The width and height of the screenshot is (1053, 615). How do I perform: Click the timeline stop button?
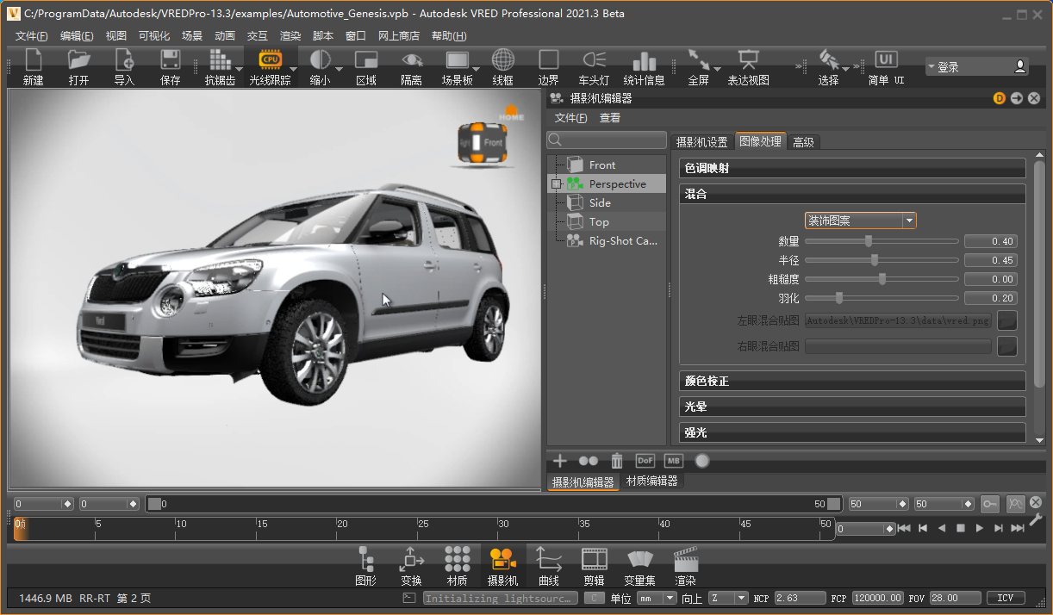[961, 528]
